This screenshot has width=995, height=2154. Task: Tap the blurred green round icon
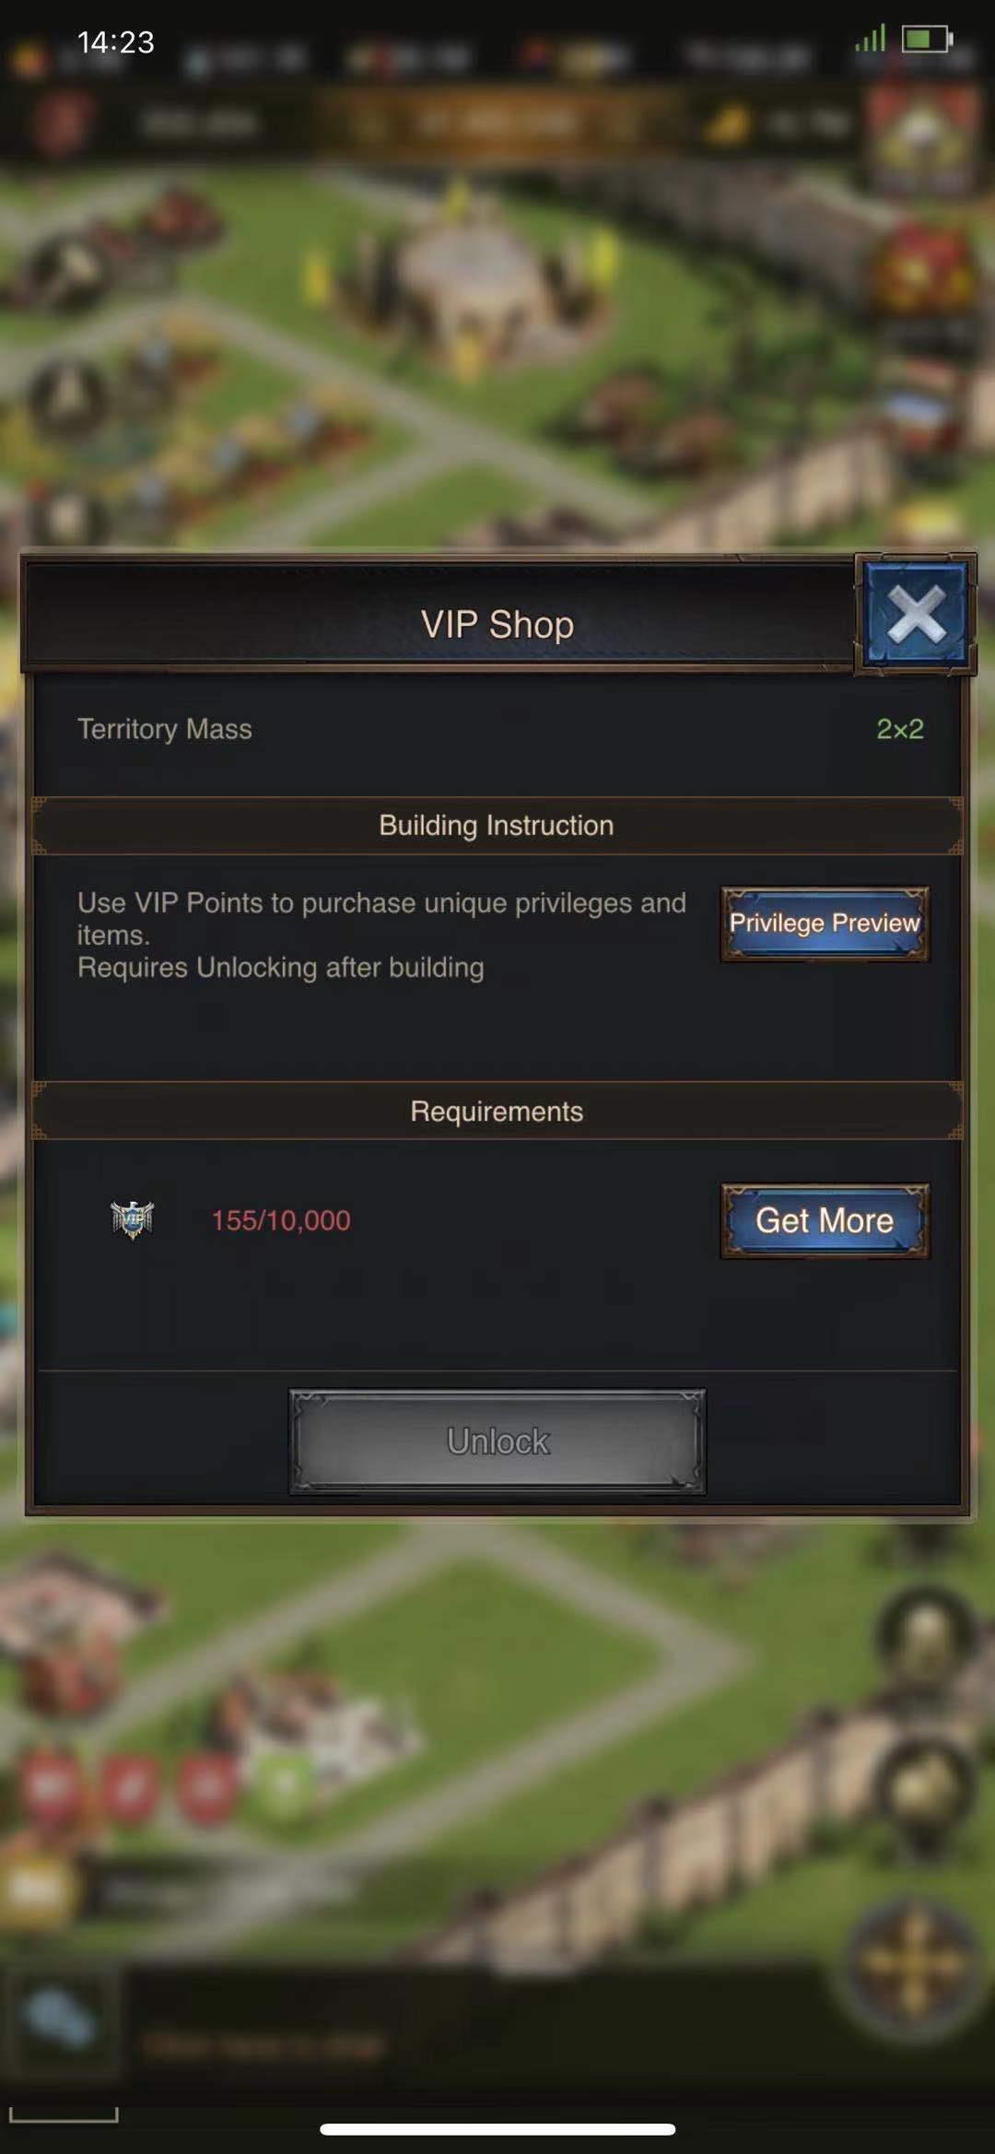tap(283, 1785)
